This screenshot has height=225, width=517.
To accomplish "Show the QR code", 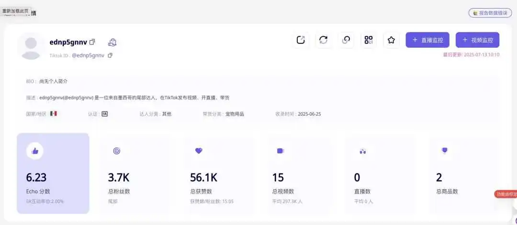I will [x=369, y=40].
